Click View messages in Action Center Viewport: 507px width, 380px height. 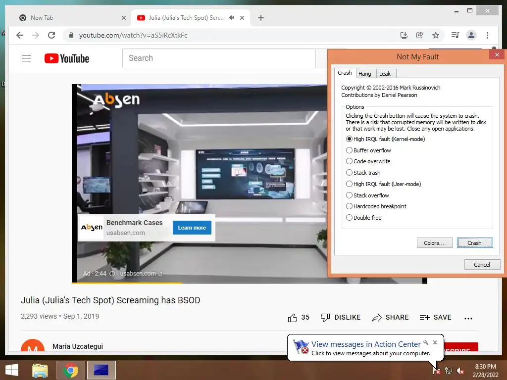pyautogui.click(x=366, y=344)
